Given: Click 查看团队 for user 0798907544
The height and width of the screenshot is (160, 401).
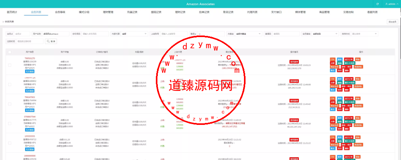Looking at the screenshot, I should pos(358,126).
